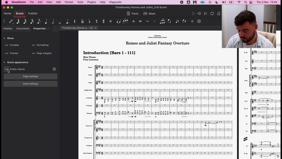282x159 pixels.
Task: Open Style settings
Action: coord(30,84)
